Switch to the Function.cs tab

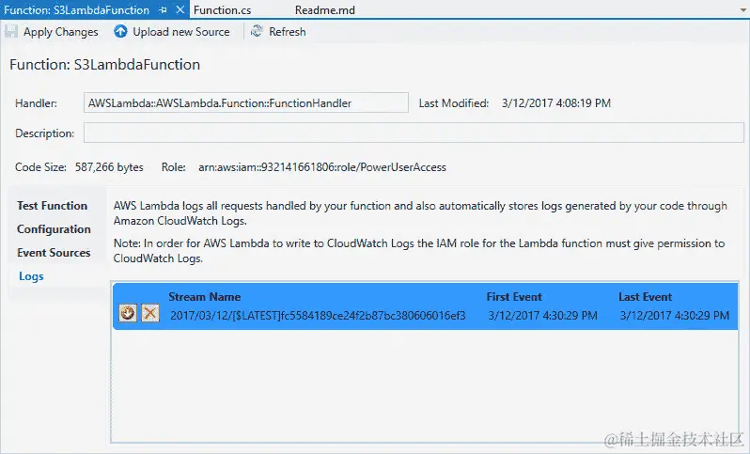coord(223,10)
